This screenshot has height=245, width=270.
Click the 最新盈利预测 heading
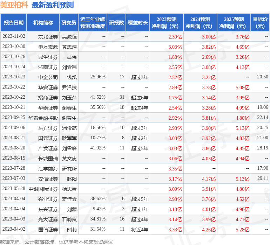[x=53, y=5]
